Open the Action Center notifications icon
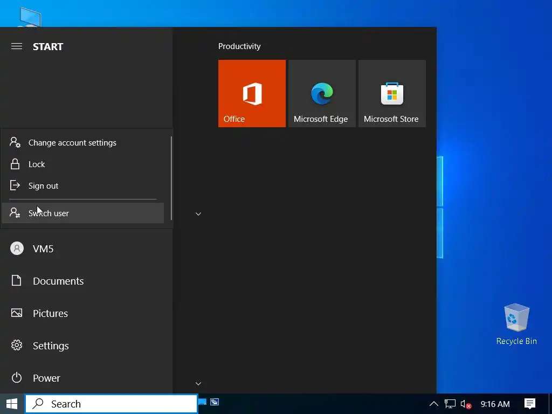552x414 pixels. point(530,404)
